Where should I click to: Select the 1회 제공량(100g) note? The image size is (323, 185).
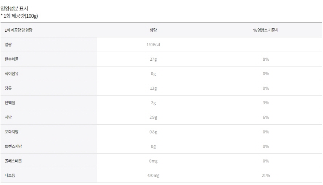coord(19,16)
